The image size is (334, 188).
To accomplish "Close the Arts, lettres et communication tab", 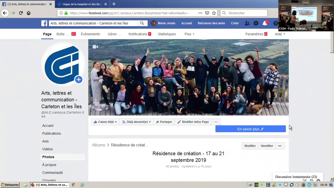I will pyautogui.click(x=51, y=4).
